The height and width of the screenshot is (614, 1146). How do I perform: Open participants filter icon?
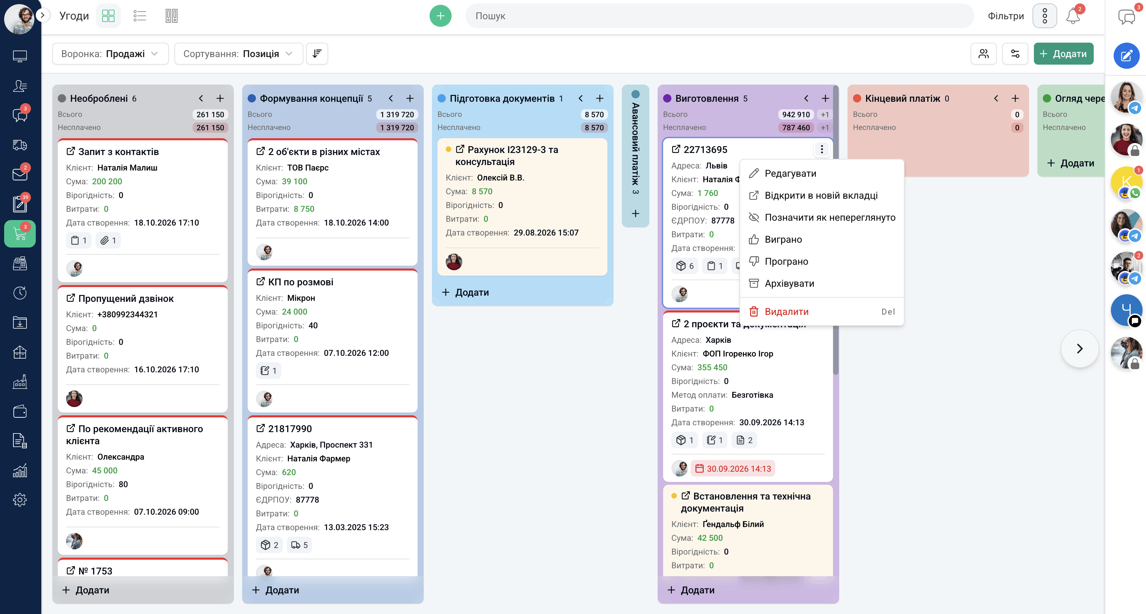[983, 54]
